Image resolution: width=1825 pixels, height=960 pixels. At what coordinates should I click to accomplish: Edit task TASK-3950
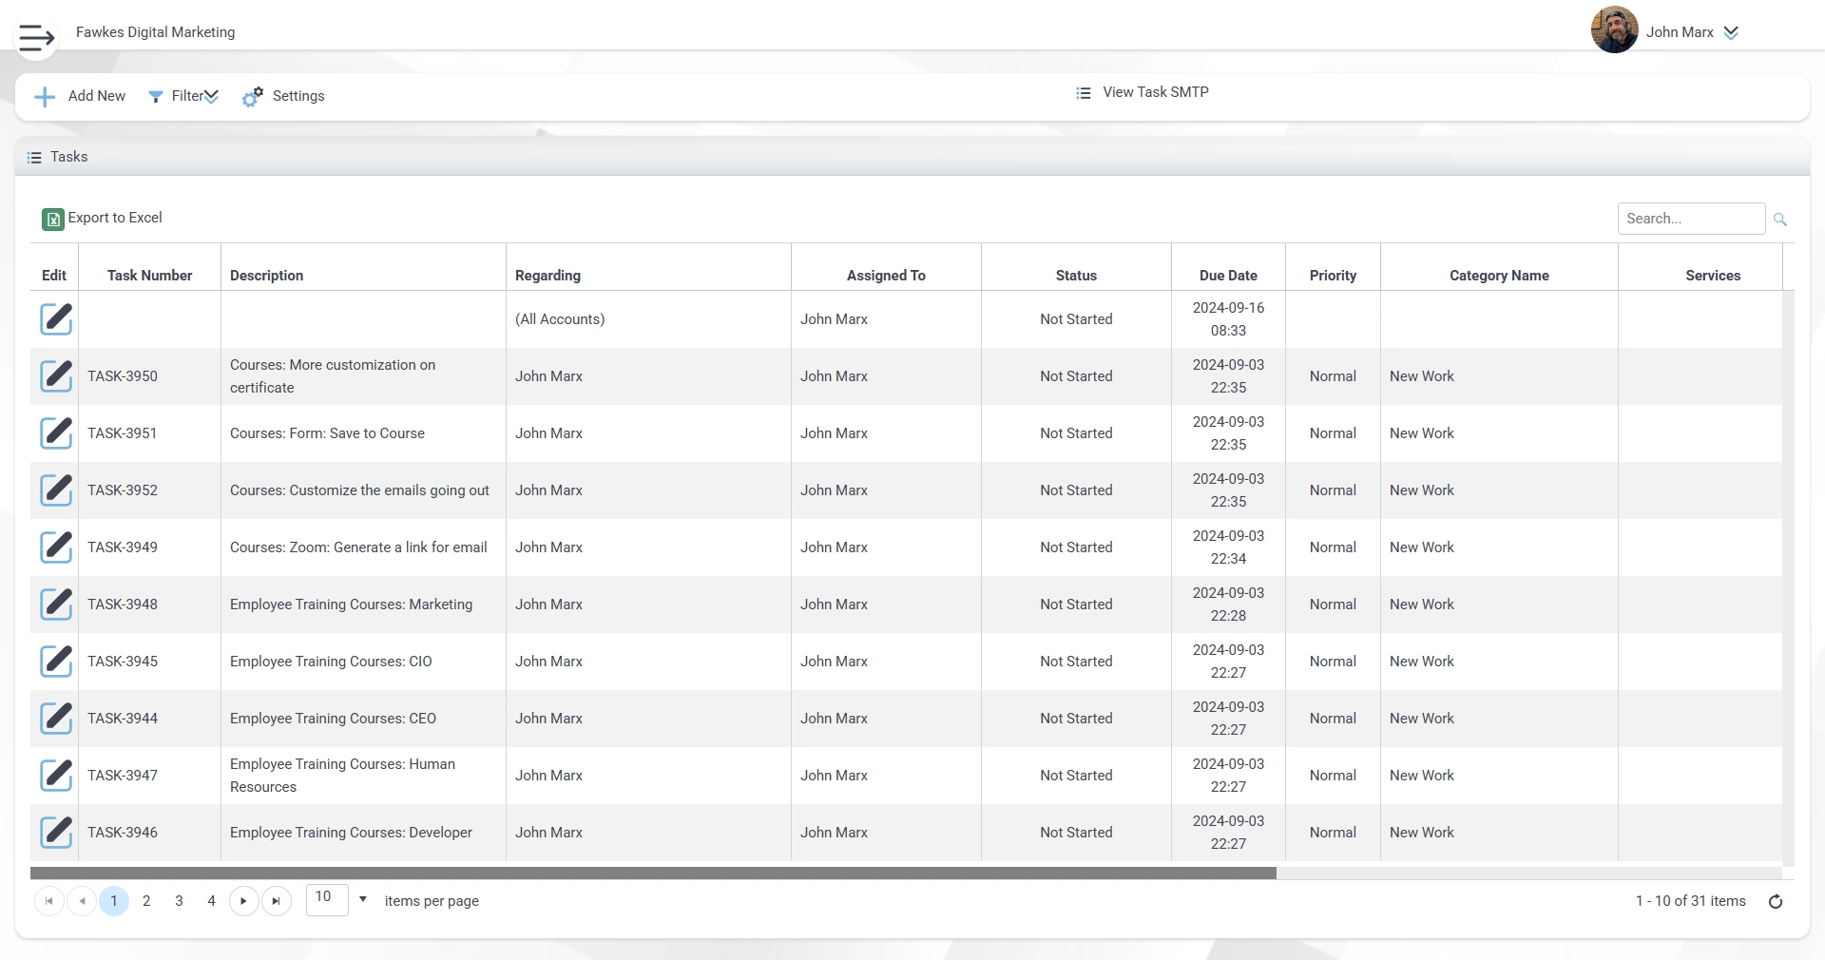pos(56,376)
